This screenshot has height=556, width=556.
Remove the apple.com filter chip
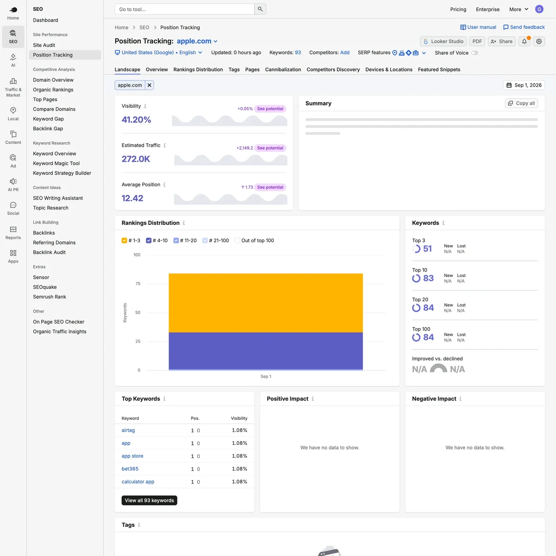click(x=149, y=85)
